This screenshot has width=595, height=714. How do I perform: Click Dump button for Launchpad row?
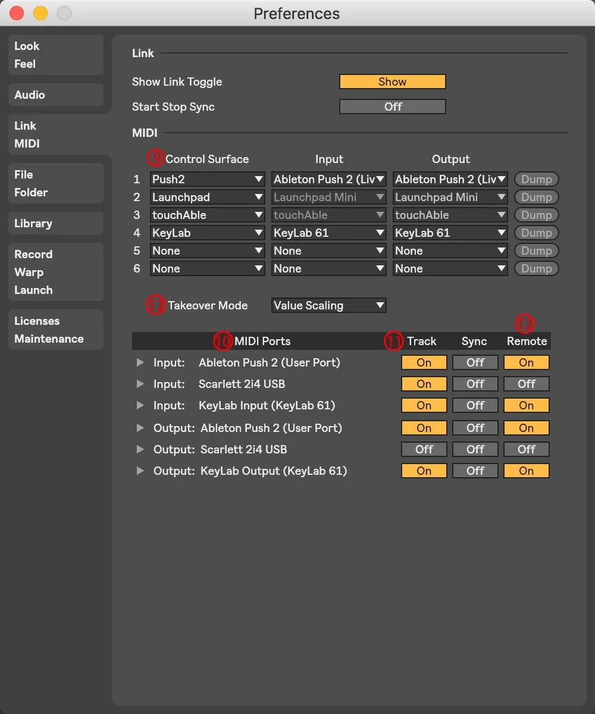pyautogui.click(x=537, y=197)
